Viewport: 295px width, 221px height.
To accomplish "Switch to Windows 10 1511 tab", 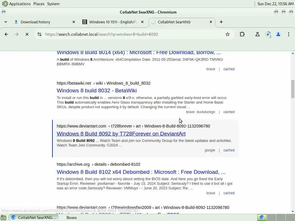I will (113, 22).
